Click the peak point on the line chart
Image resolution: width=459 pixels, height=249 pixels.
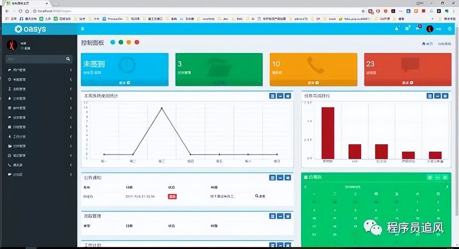coord(162,108)
